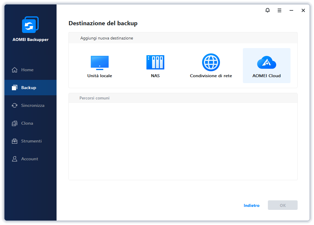314x225 pixels.
Task: Open the Clona section
Action: coord(27,123)
